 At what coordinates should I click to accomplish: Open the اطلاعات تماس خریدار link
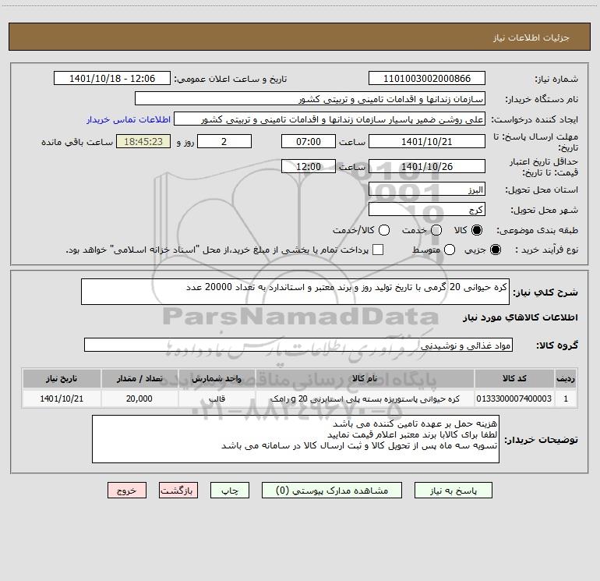pyautogui.click(x=129, y=119)
